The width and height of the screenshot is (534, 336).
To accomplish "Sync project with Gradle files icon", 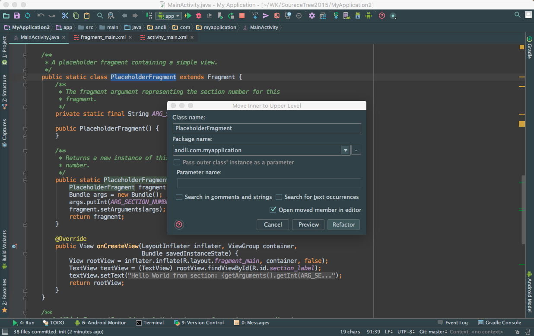I will point(336,16).
